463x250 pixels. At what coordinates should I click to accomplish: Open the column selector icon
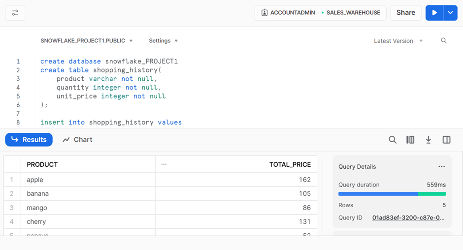410,140
